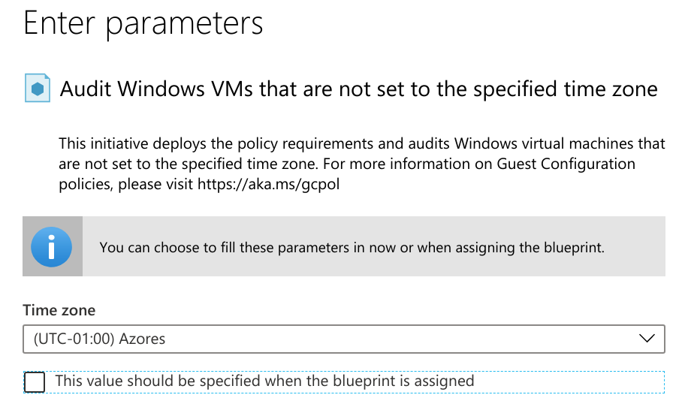Click the blue information circle icon
685x413 pixels.
(52, 246)
